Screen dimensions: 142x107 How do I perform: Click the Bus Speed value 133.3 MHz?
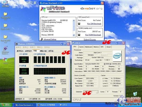click(90, 83)
